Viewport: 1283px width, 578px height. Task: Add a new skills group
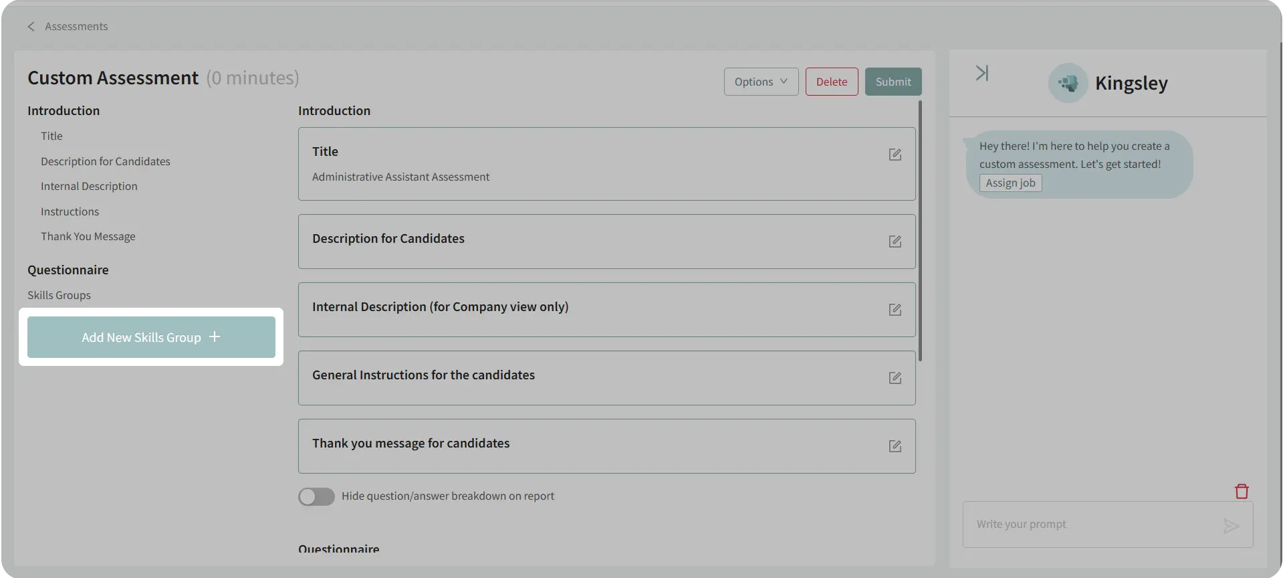[151, 338]
